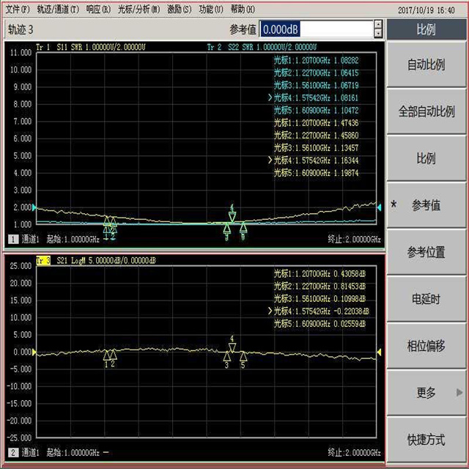Screen dimensions: 469x469
Task: Open the 轨迹/通道(T) menu
Action: pyautogui.click(x=58, y=10)
